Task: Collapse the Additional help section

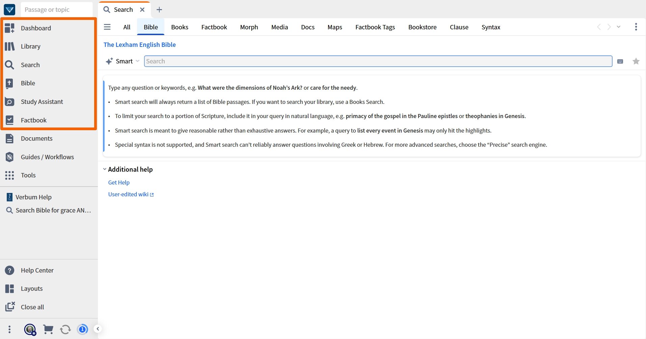Action: pos(105,169)
